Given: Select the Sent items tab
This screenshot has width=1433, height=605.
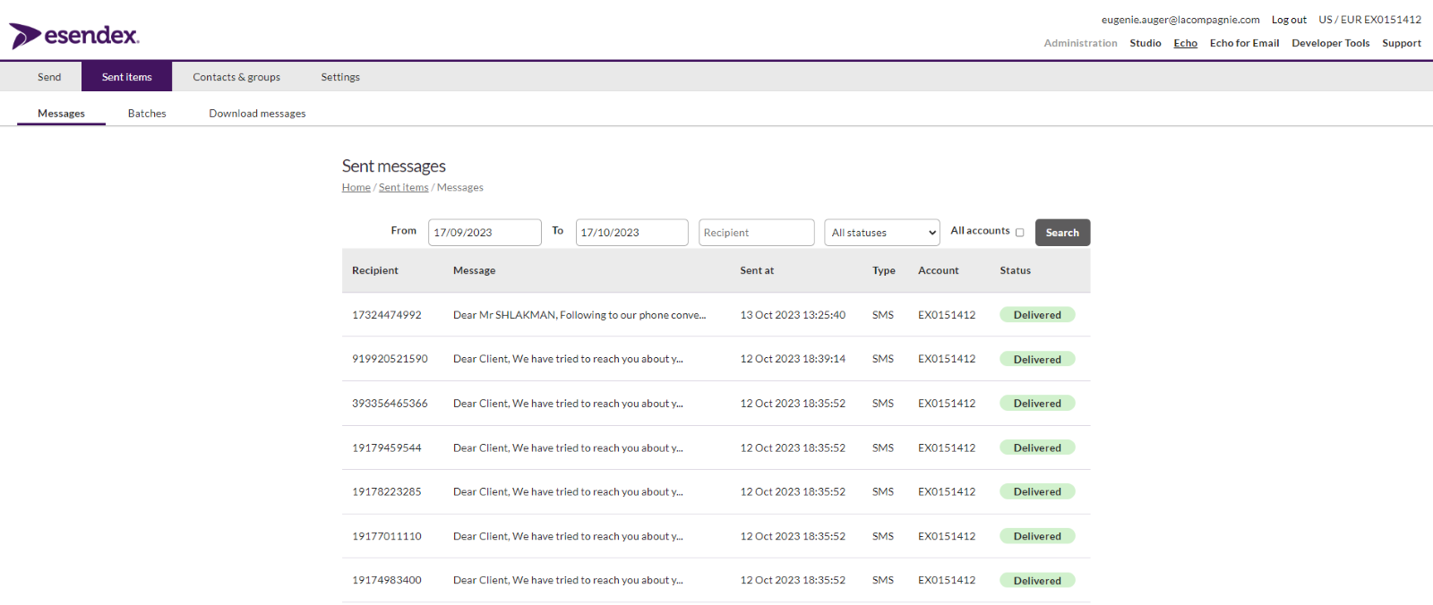Looking at the screenshot, I should click(x=126, y=77).
